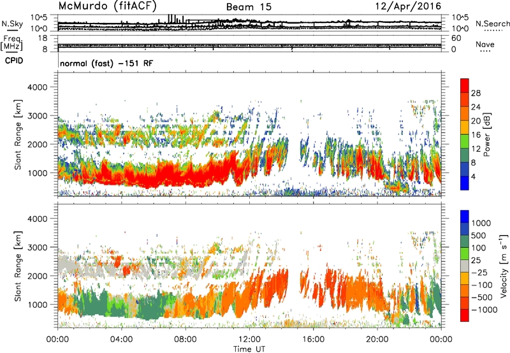510x353 pixels.
Task: Click the 12 label on Power colorbar
Action: 476,149
